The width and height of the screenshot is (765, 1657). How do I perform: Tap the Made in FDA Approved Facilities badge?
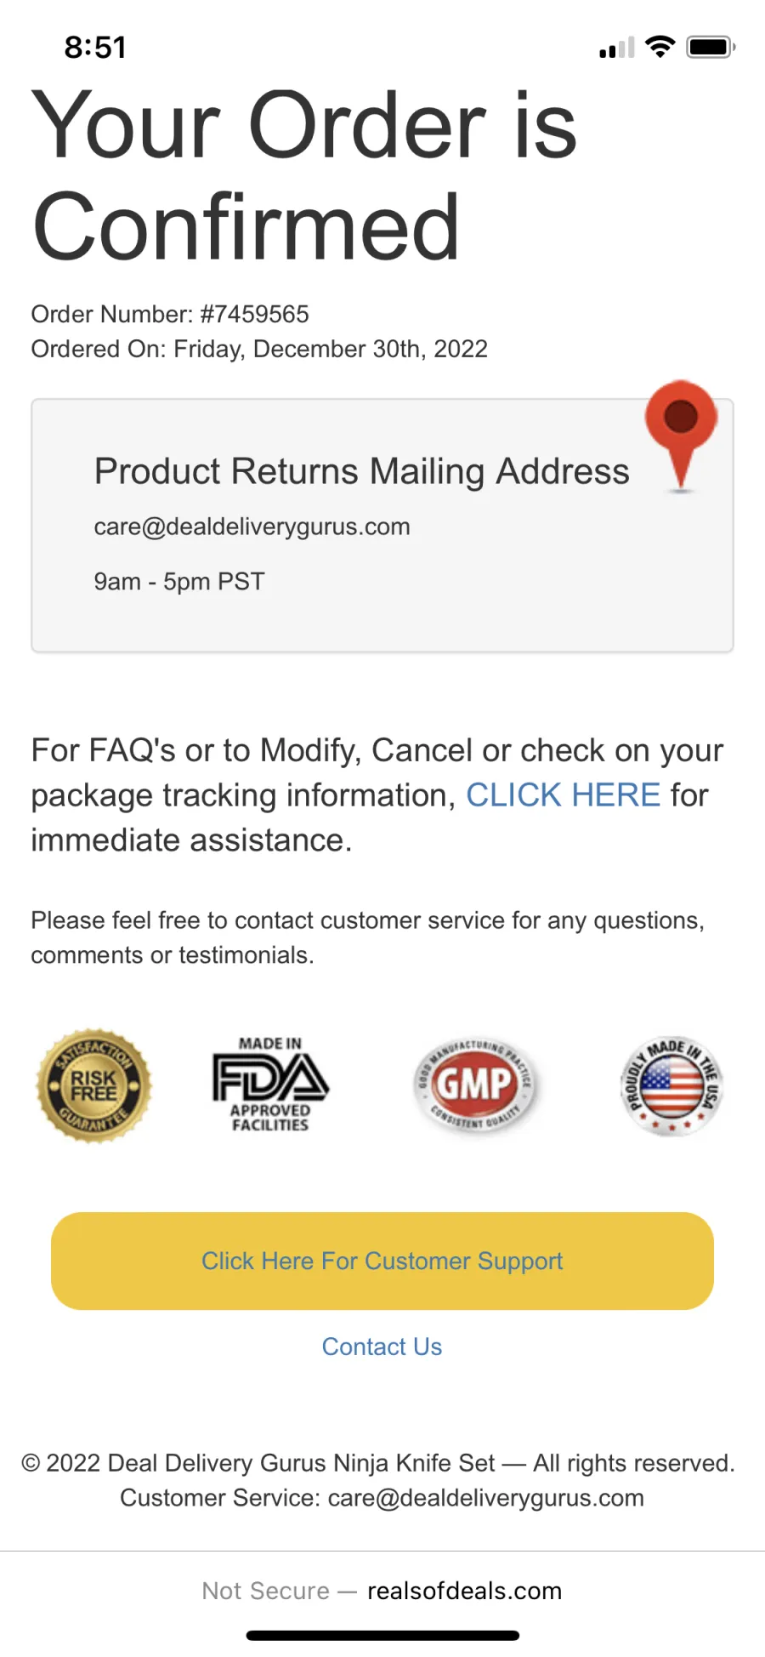click(x=270, y=1084)
